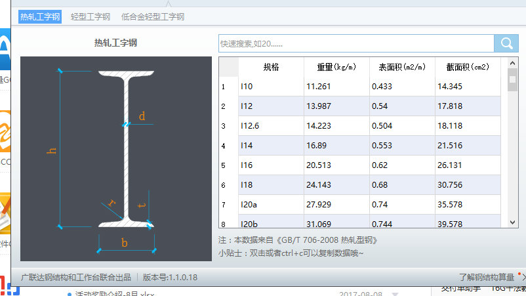
Task: Click surface area value 0.74 in row 7
Action: 402,205
